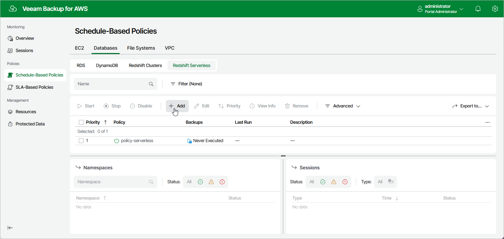504x239 pixels.
Task: Open SLA-Based Policies page
Action: pos(35,87)
